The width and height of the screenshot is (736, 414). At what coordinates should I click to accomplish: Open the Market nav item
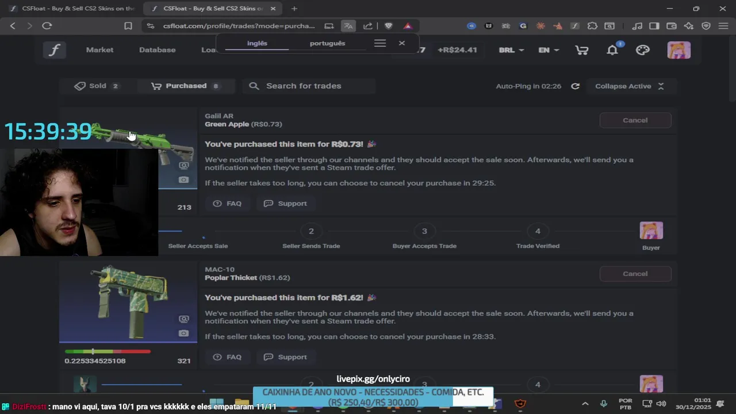click(x=99, y=50)
